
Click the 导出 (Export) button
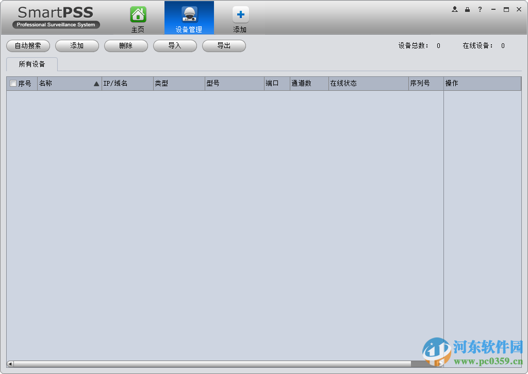(224, 45)
